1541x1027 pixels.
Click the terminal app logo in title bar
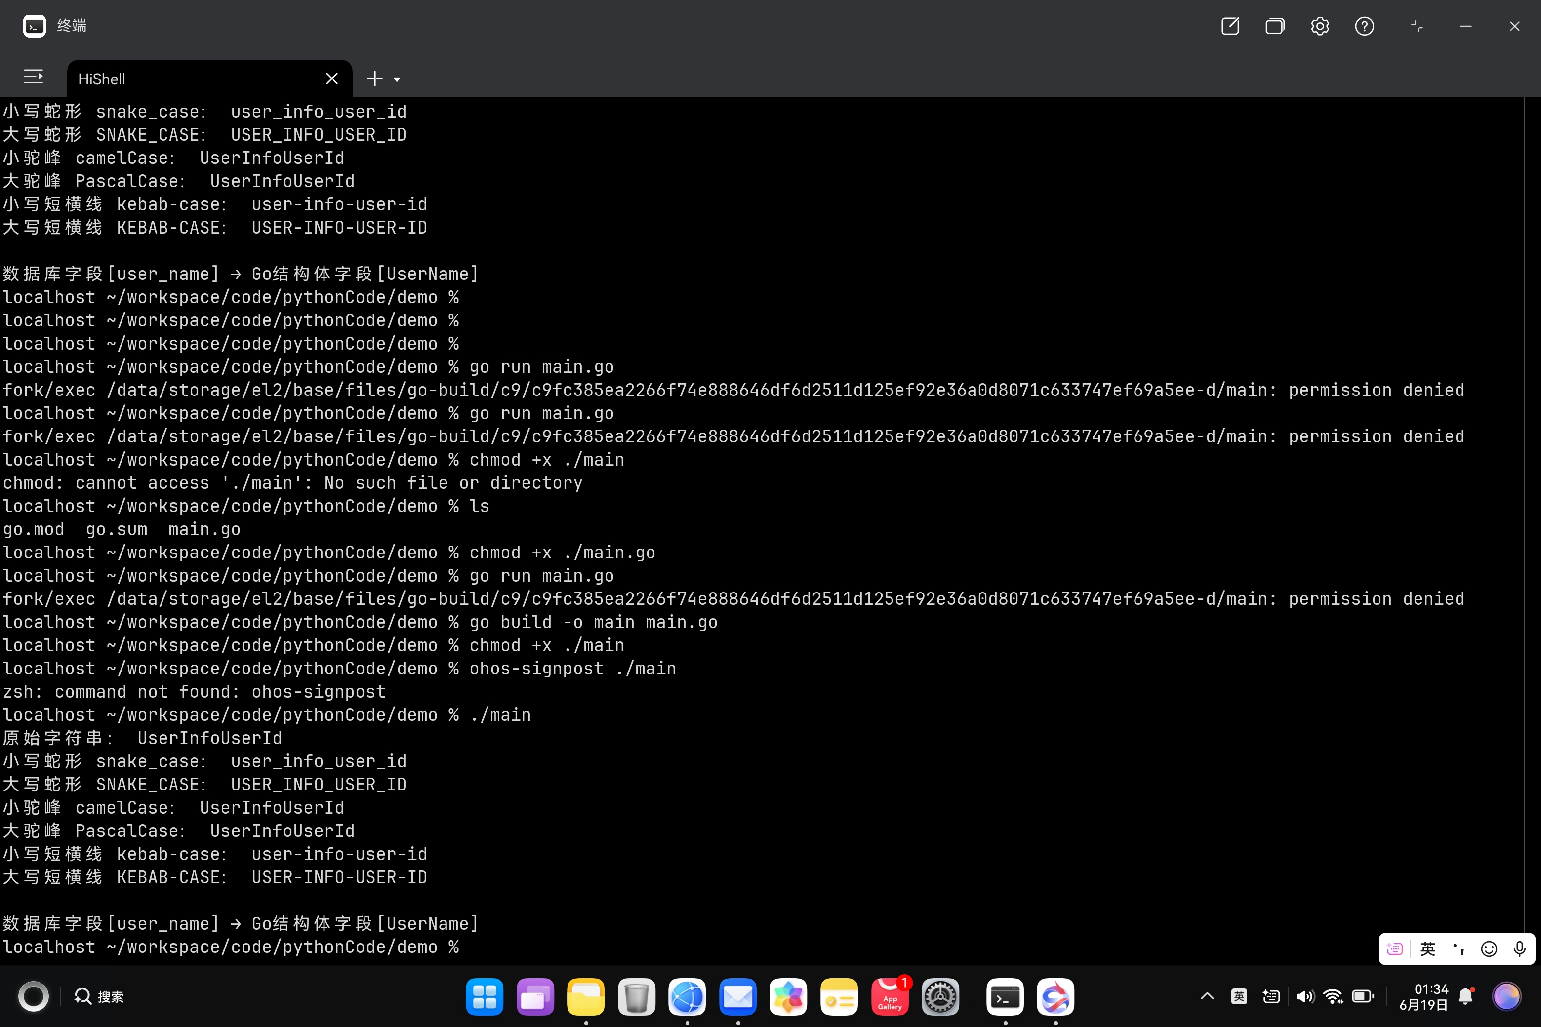pos(34,26)
